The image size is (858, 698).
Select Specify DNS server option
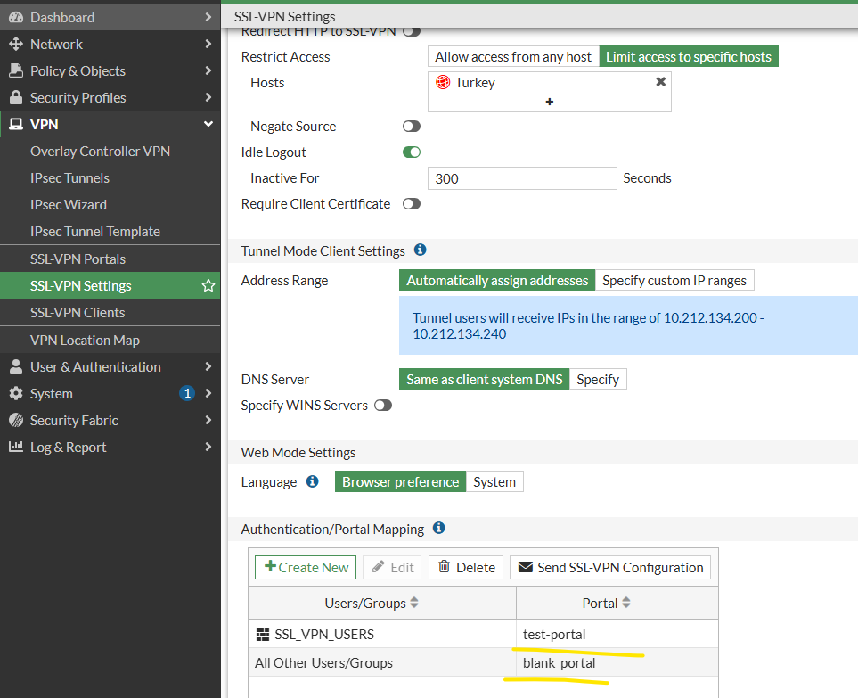(598, 380)
